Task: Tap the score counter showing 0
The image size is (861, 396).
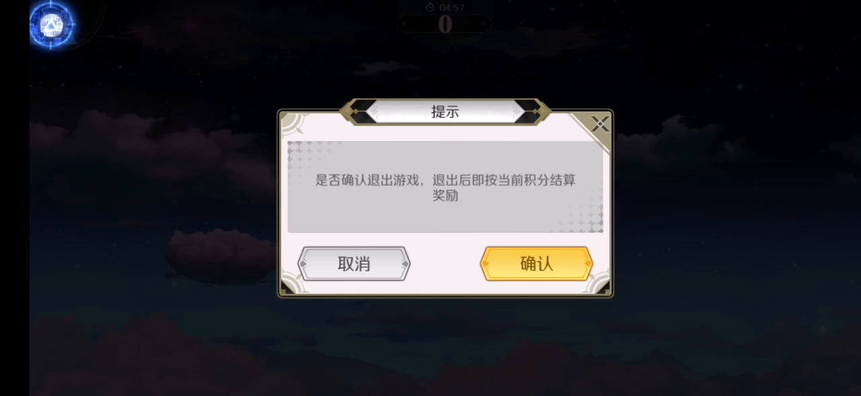Action: (445, 25)
